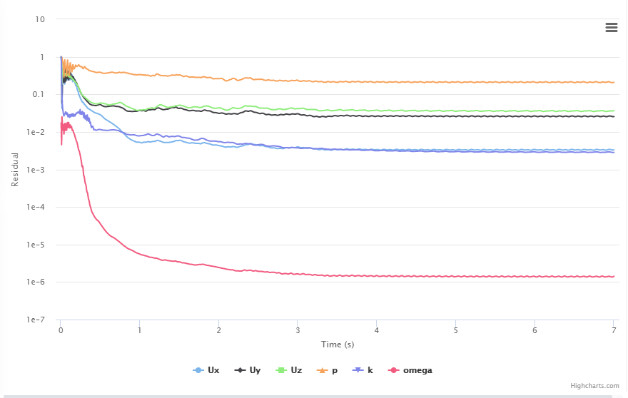Click the black diamond marker beside Uy
Screen dimensions: 628x398
[240, 370]
